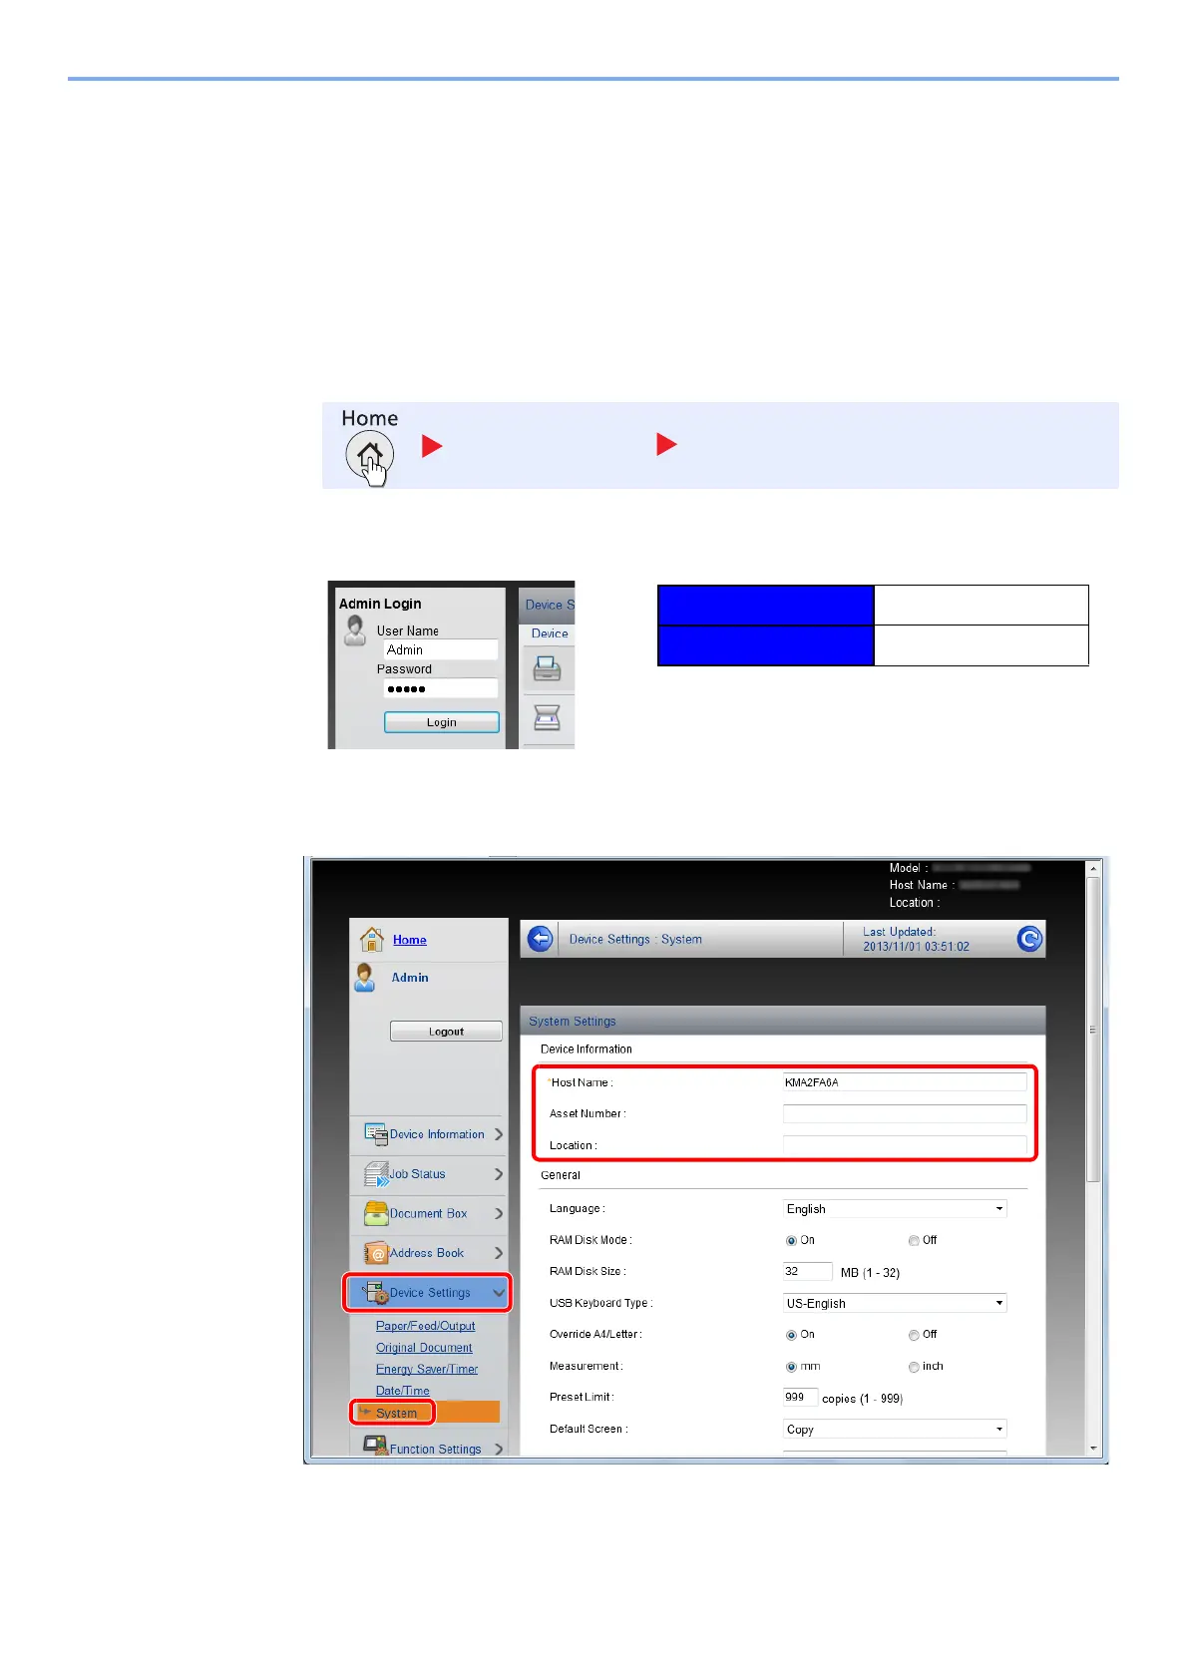Click the Address Book sidebar icon
The width and height of the screenshot is (1187, 1680).
[x=376, y=1253]
